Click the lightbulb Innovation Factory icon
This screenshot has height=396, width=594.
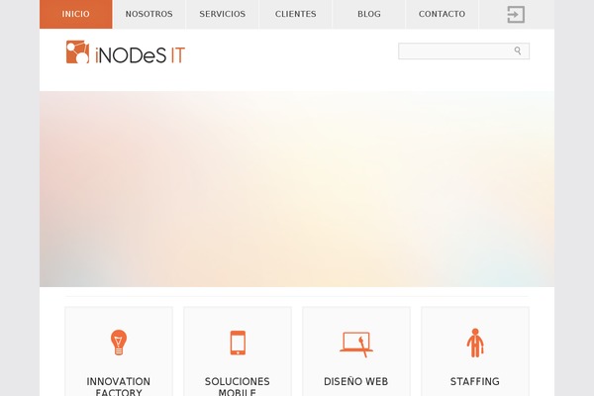tap(119, 343)
